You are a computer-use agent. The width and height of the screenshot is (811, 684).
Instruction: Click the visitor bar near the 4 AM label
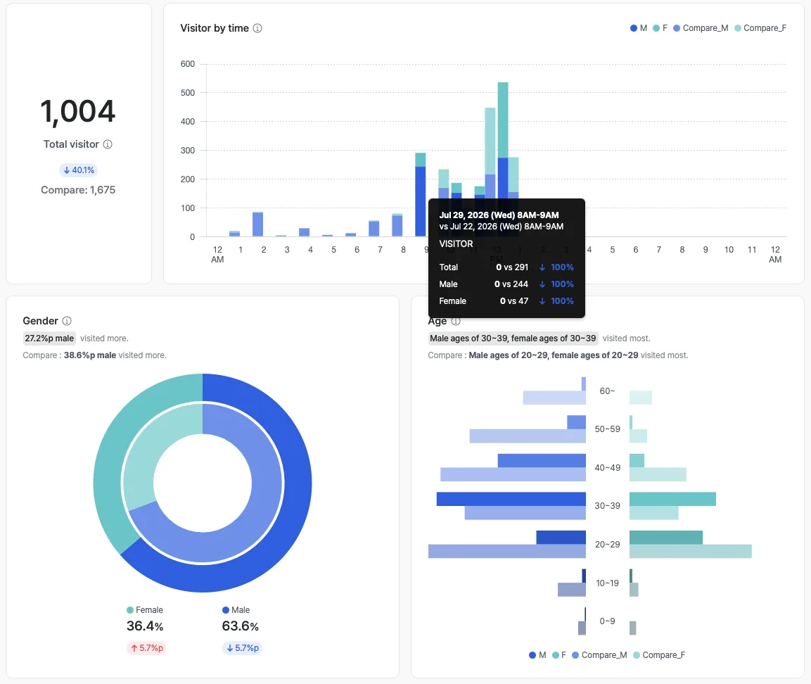pos(304,232)
